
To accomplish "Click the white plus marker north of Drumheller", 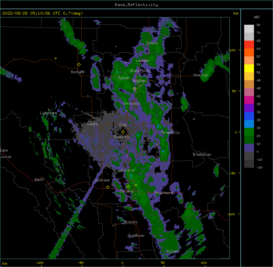I will [194, 119].
